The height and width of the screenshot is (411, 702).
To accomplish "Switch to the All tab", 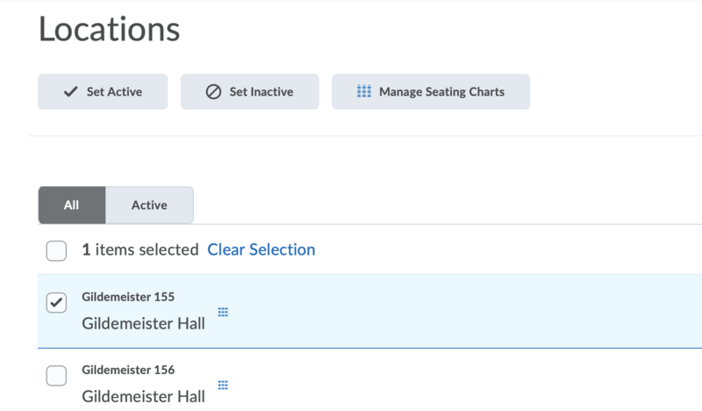I will click(x=72, y=205).
